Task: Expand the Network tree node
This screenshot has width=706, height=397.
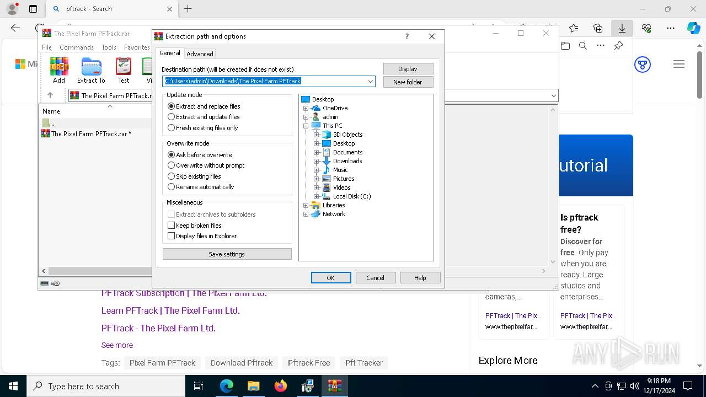Action: tap(306, 214)
